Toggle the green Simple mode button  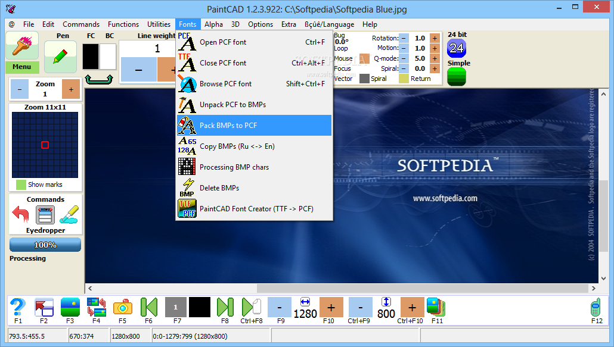[457, 77]
